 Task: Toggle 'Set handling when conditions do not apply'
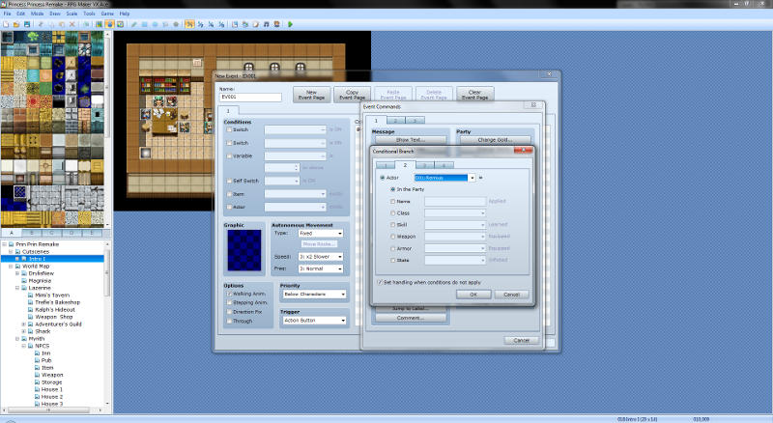click(380, 282)
